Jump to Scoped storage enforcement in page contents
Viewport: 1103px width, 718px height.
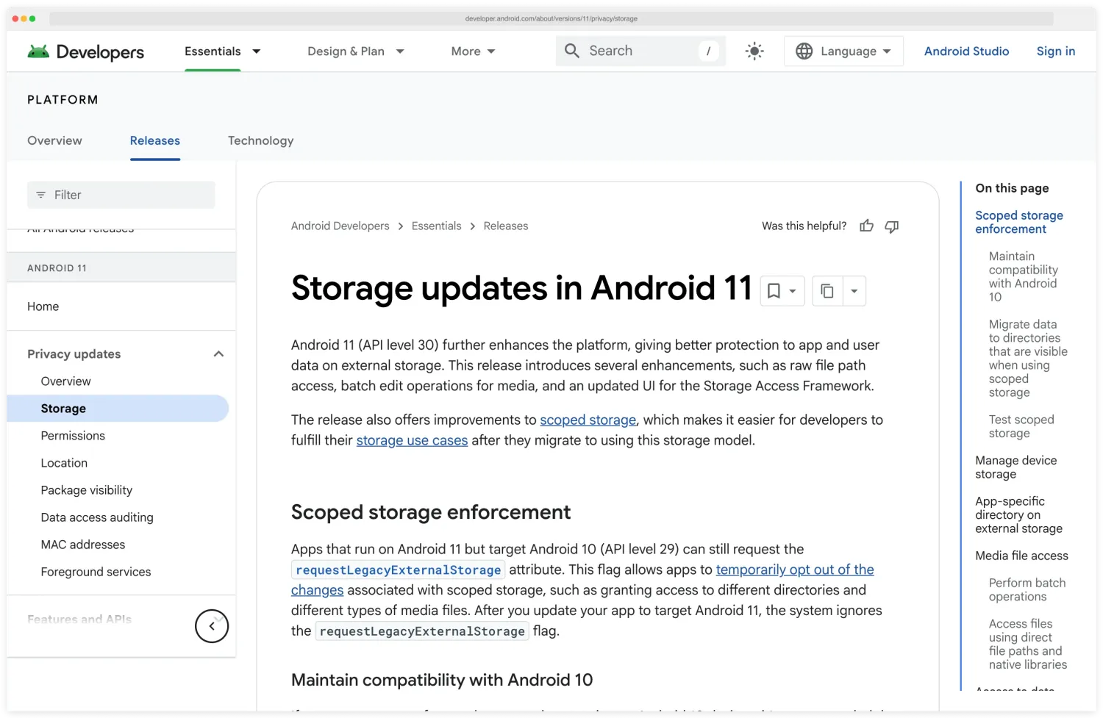(1019, 222)
